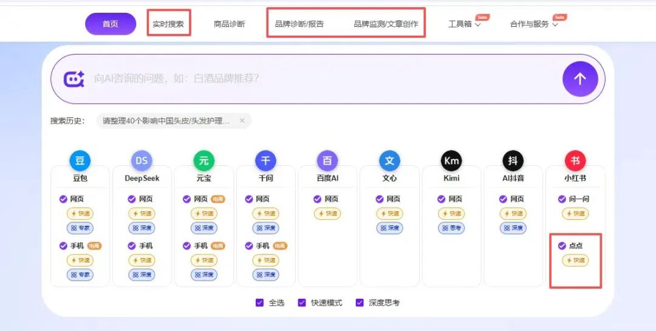Select AI抖音 深度 mode chip
The height and width of the screenshot is (331, 656).
[x=513, y=228]
